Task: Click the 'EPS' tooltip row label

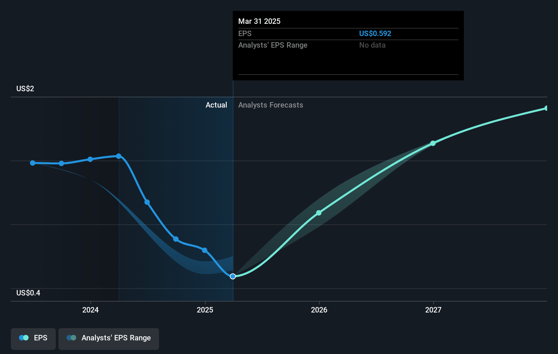Action: point(245,33)
